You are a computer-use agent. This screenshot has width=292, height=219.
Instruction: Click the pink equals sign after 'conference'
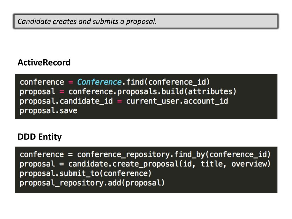(x=71, y=82)
